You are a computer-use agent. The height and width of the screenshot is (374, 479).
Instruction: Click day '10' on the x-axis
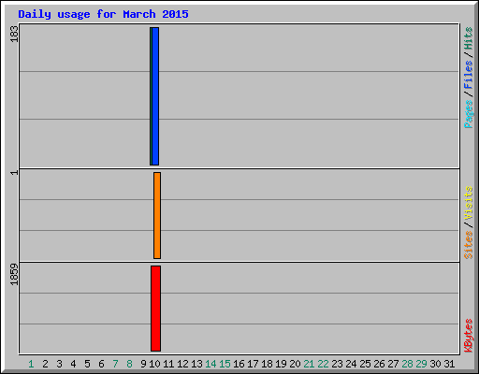coord(154,364)
